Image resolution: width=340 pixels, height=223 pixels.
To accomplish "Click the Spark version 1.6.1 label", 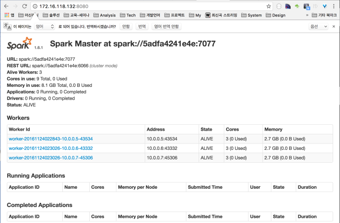I will tap(38, 48).
